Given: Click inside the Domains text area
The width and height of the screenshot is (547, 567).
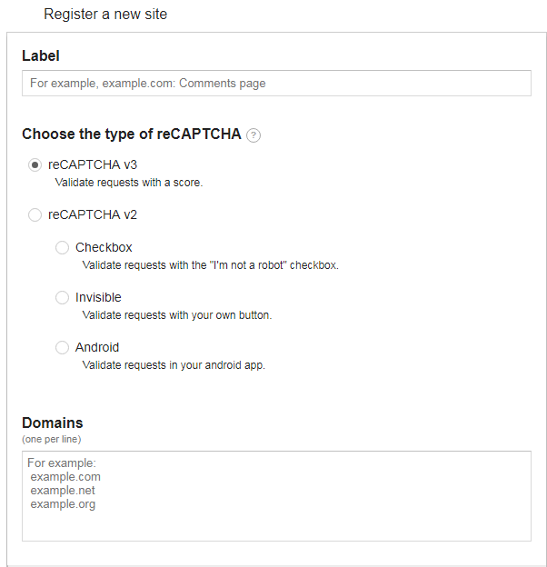Looking at the screenshot, I should (276, 496).
